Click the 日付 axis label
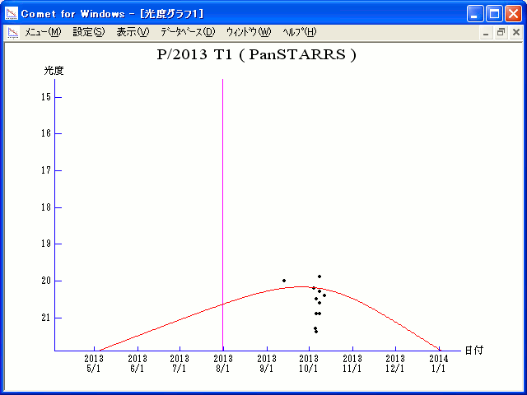This screenshot has width=527, height=395. pyautogui.click(x=474, y=351)
